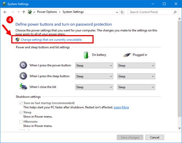Open close the lid Plugged in dropdown
The image size is (182, 143).
click(x=136, y=87)
